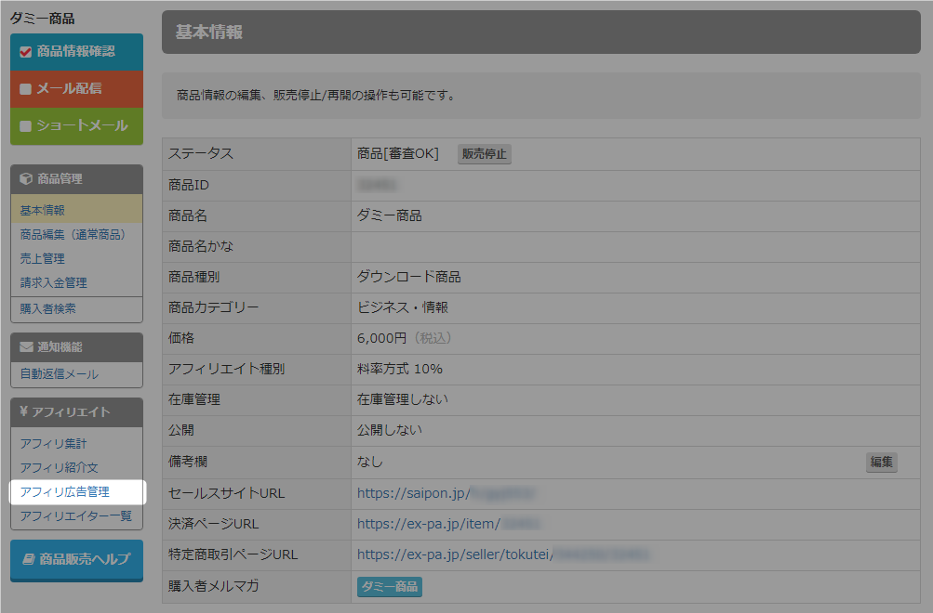The width and height of the screenshot is (933, 613).
Task: Open 自動返信メール settings
Action: 60,374
